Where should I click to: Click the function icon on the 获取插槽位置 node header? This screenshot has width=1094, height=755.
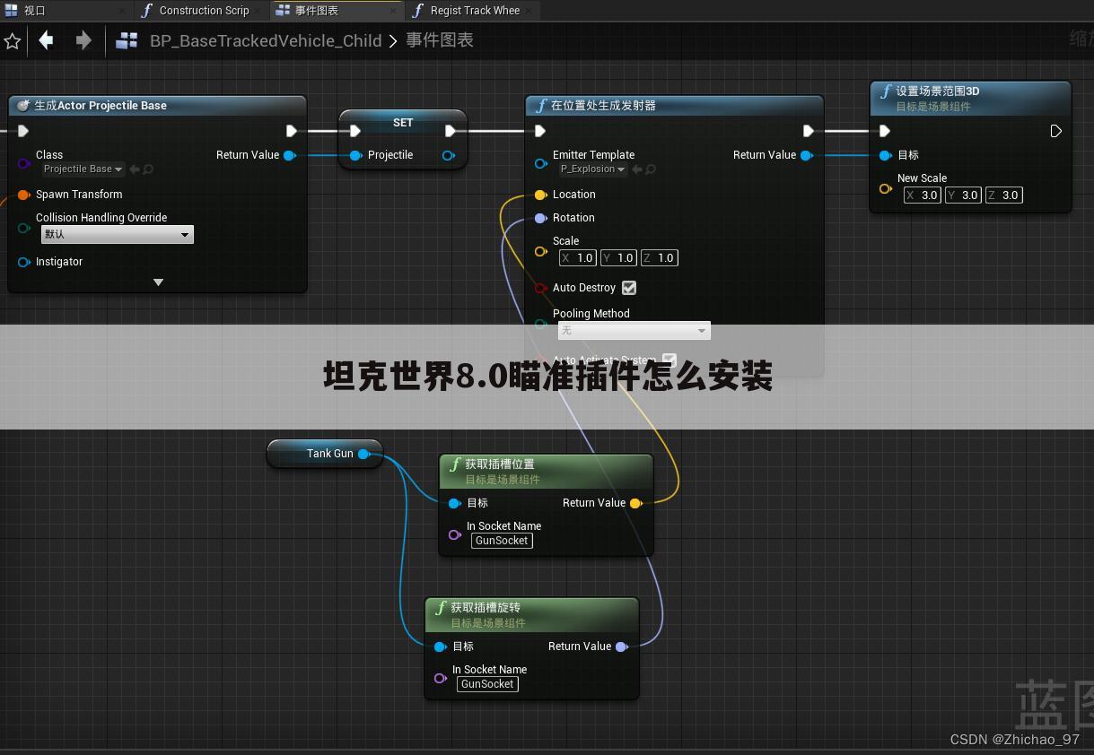tap(454, 464)
